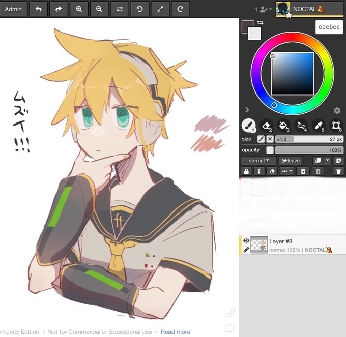This screenshot has width=346, height=337.
Task: Select the Transform tool (6)
Action: click(336, 126)
